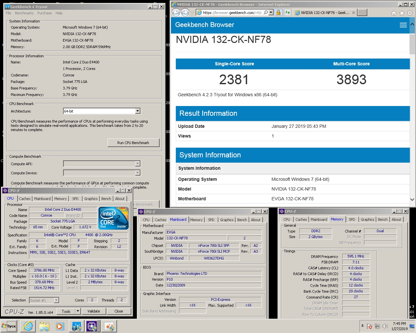
Task: Click DRAM Frequency 595.1 MHz value
Action: point(356,256)
